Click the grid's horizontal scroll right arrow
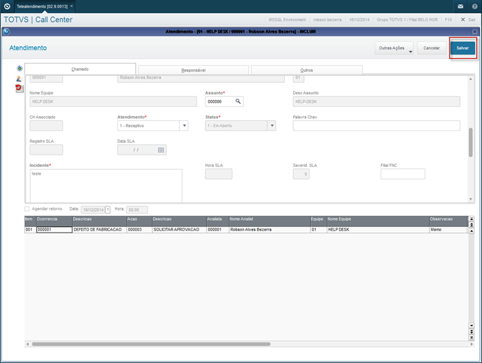 (x=471, y=344)
